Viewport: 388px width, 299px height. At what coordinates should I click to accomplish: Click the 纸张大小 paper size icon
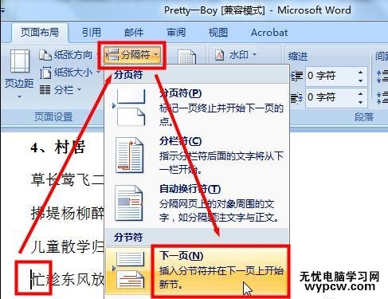click(45, 73)
